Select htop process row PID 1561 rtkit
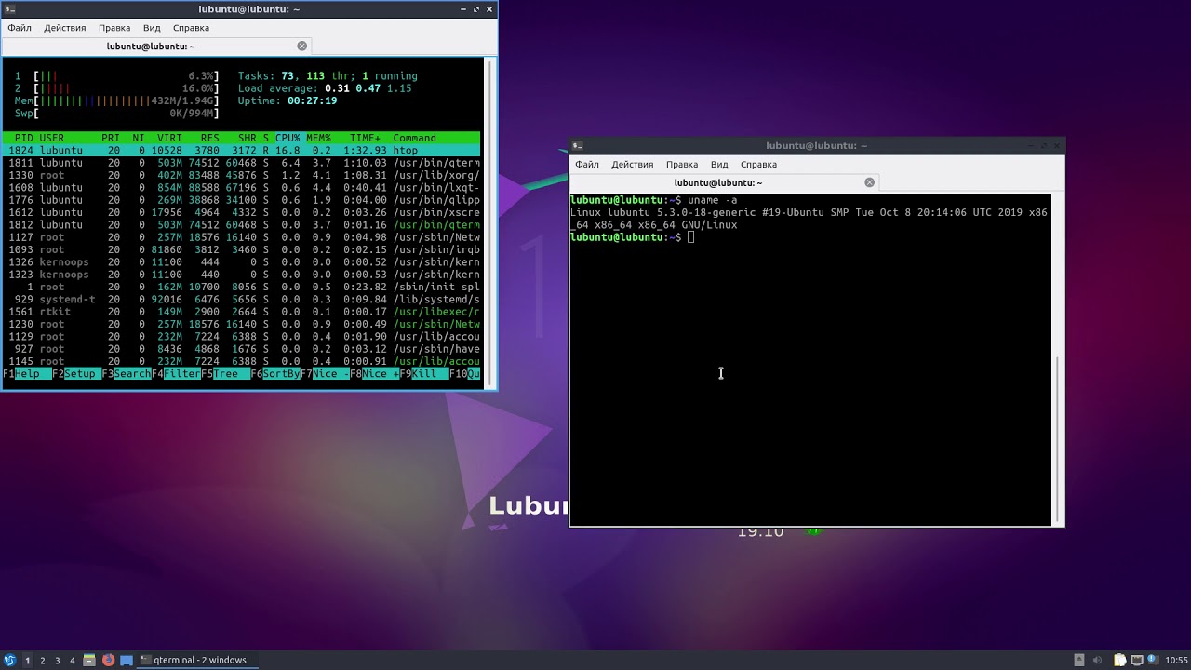Image resolution: width=1191 pixels, height=670 pixels. (x=242, y=312)
